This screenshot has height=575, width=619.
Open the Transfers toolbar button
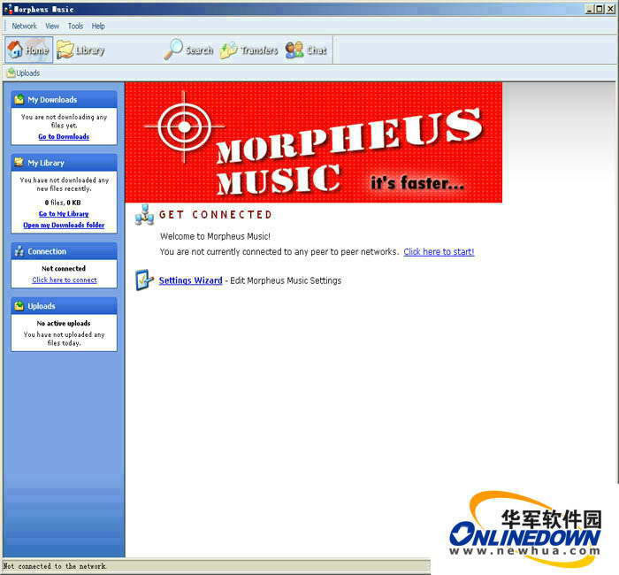pyautogui.click(x=248, y=50)
